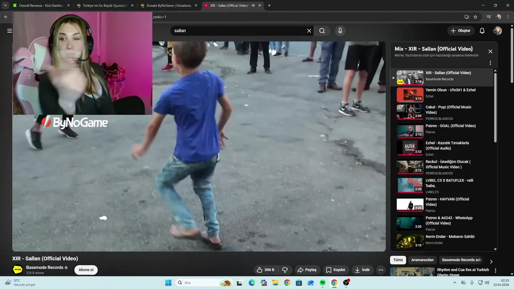The height and width of the screenshot is (289, 514).
Task: Open a new browser tab
Action: 269,6
